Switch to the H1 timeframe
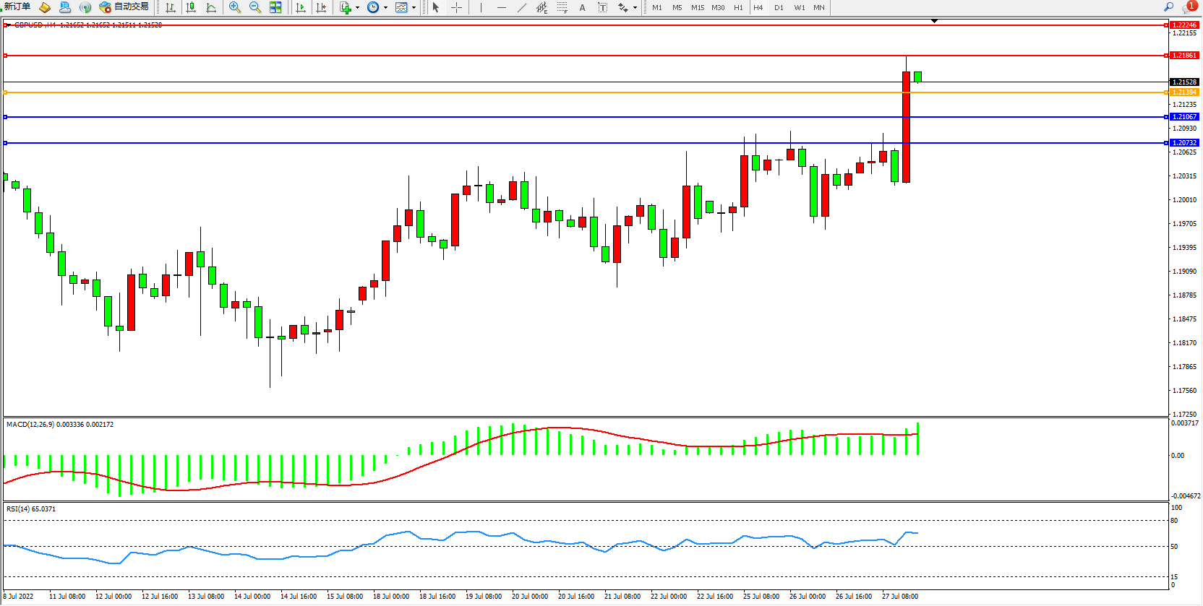Viewport: 1203px width, 606px height. 738,7
